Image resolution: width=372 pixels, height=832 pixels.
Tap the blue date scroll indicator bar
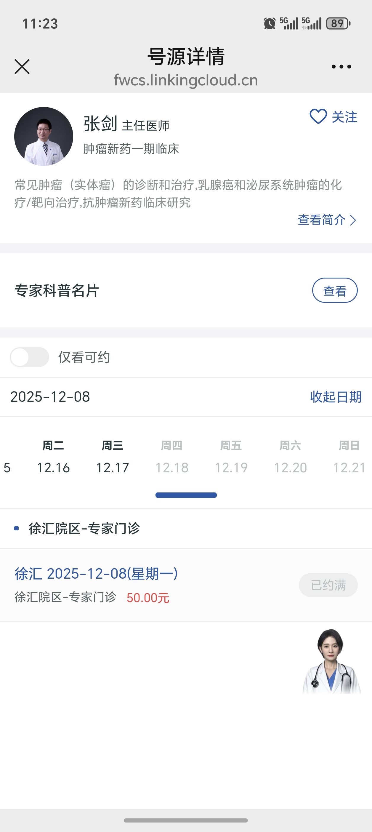[186, 495]
